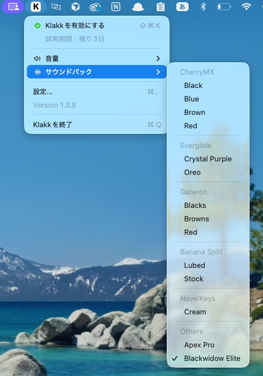Expand the 音量 submenu
This screenshot has height=376, width=263.
tap(97, 58)
